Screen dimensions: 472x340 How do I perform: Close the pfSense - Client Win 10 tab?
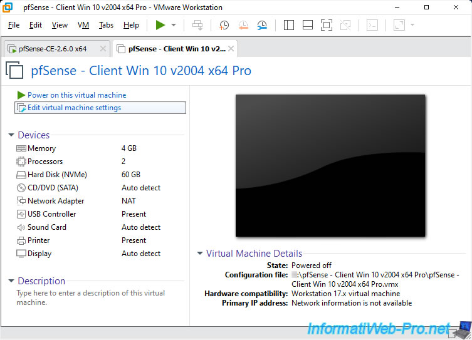pyautogui.click(x=231, y=48)
